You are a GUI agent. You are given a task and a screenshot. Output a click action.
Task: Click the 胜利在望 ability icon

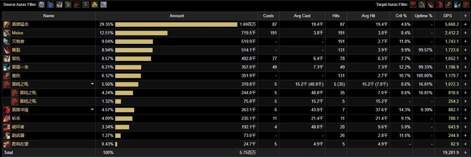pyautogui.click(x=7, y=144)
